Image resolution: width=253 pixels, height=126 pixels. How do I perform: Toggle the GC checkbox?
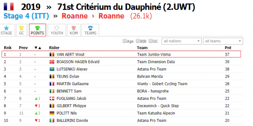(150, 41)
